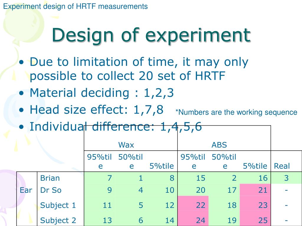Click the "Dr So" row label

point(51,190)
